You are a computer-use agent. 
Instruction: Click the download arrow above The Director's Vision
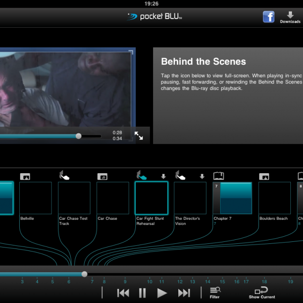tap(202, 176)
